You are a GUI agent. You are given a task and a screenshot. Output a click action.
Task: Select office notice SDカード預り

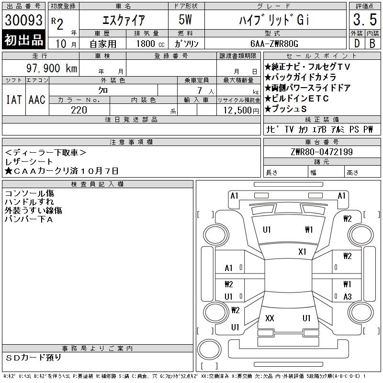(x=33, y=358)
